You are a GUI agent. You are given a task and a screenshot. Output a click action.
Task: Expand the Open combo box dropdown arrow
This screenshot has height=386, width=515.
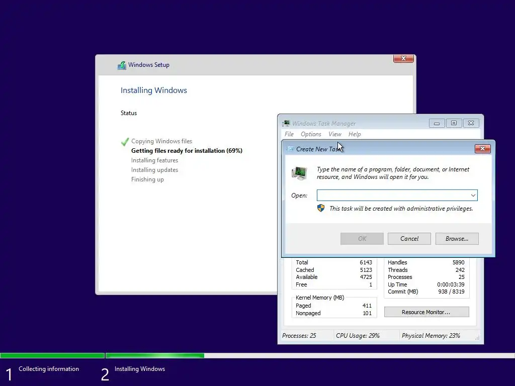click(473, 196)
